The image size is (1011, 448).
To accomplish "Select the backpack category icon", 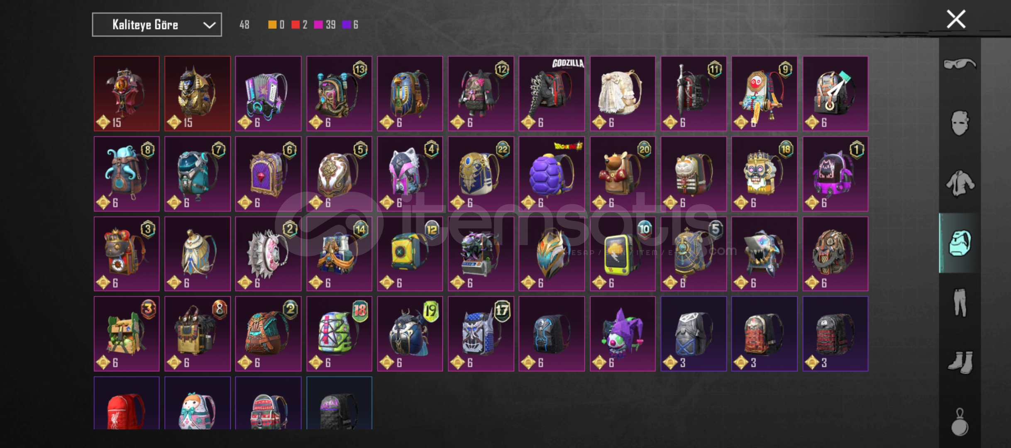I will 960,243.
